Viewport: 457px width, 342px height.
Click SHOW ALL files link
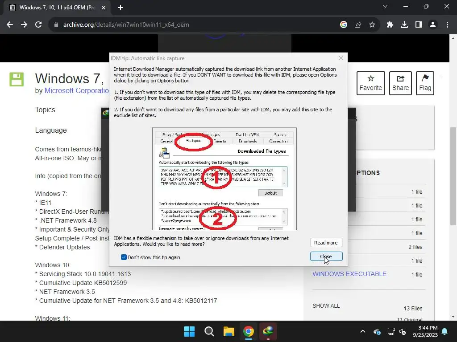(326, 306)
